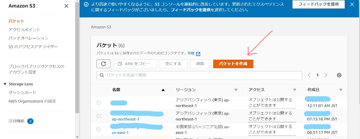360x139 pixels.
Task: Open S3 のアクセスアナライザー
Action: coord(33,47)
